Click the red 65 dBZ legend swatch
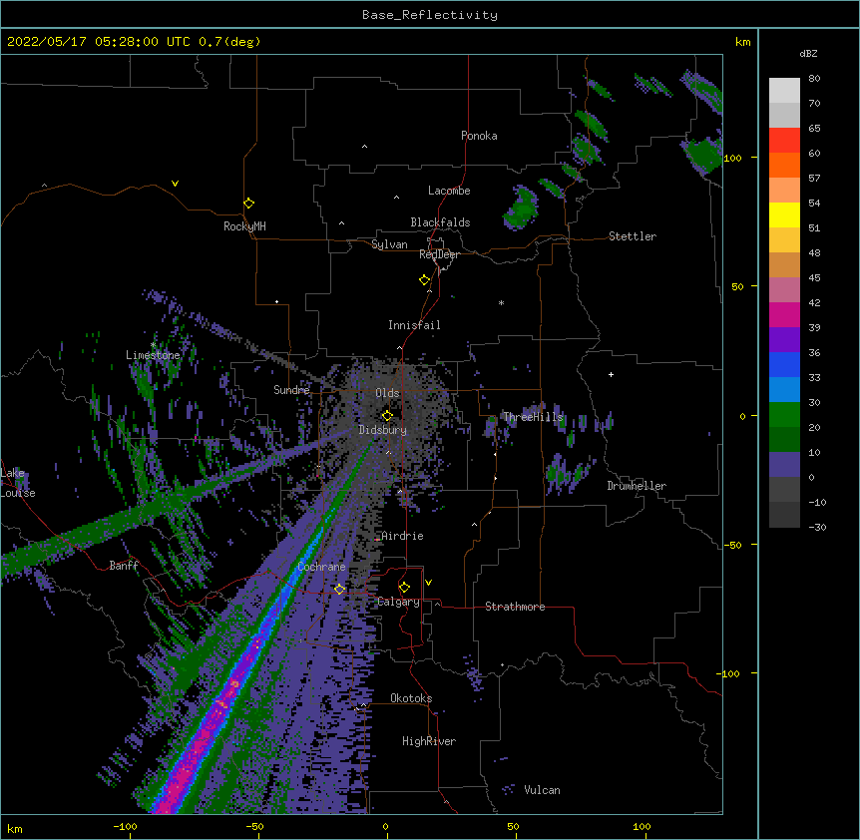The image size is (860, 840). point(784,140)
